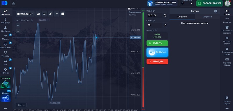This screenshot has width=233, height=111.
Task: Open Социальная торговля in right sidebar
Action: pyautogui.click(x=227, y=30)
